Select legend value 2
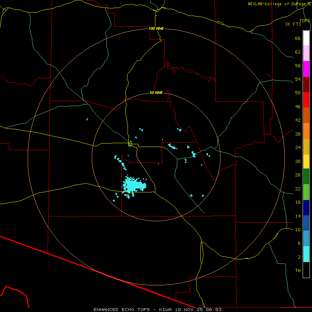Image resolution: width=312 pixels, height=312 pixels. tap(299, 257)
